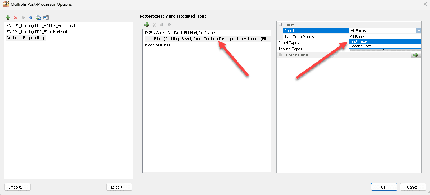Move the configuration up with the blue arrow
Image resolution: width=430 pixels, height=195 pixels.
click(x=31, y=17)
